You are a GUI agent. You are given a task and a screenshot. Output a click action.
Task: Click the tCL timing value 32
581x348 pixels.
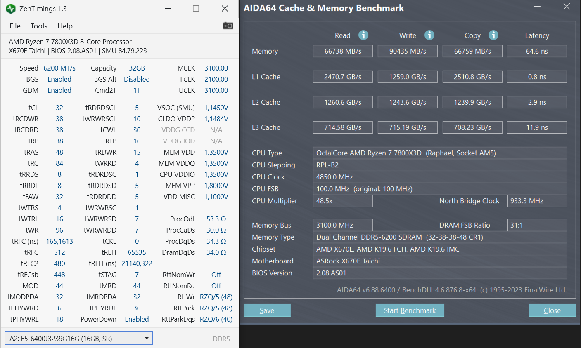click(x=59, y=108)
